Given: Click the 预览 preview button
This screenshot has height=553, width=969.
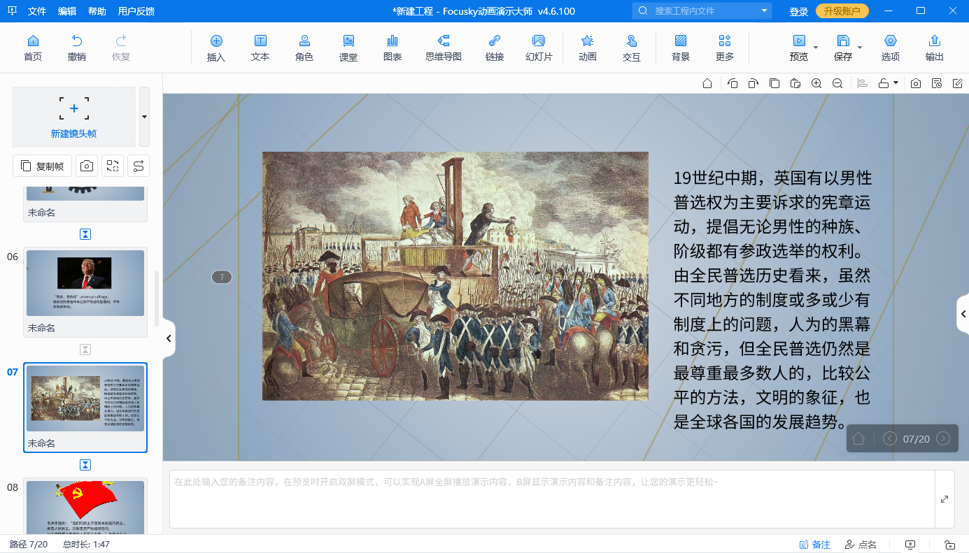Looking at the screenshot, I should click(798, 48).
